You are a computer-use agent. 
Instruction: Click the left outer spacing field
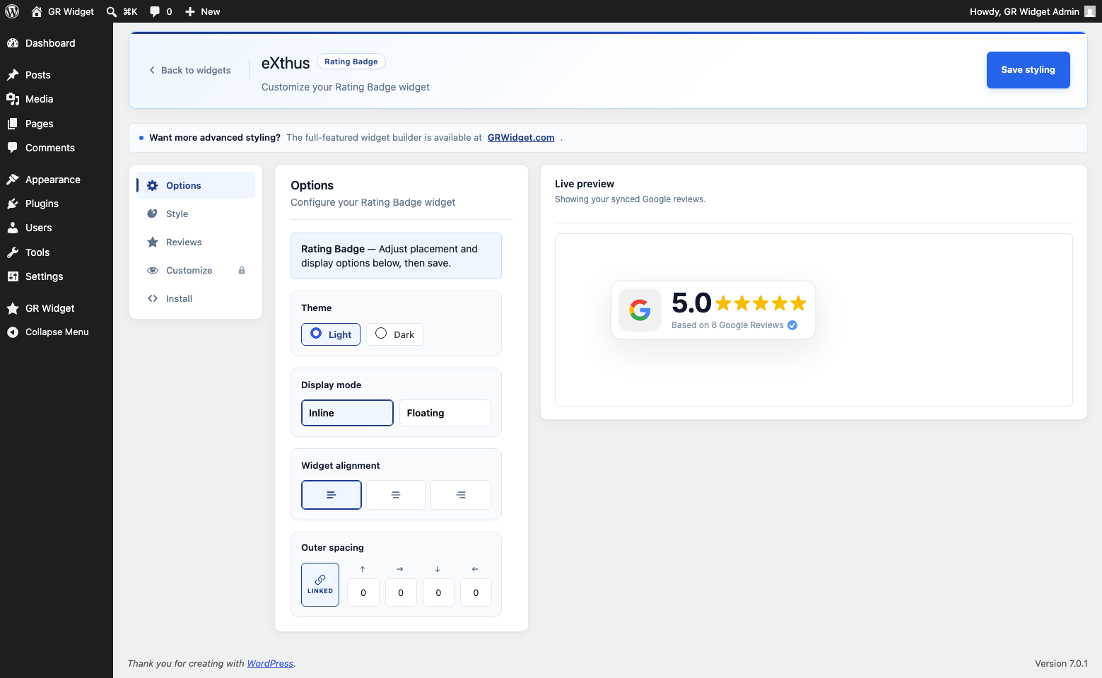(476, 592)
